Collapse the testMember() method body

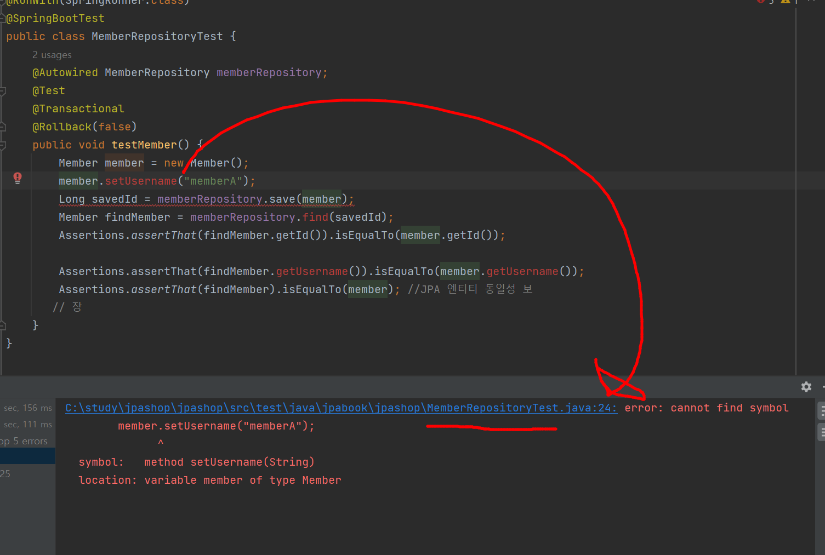(3, 145)
